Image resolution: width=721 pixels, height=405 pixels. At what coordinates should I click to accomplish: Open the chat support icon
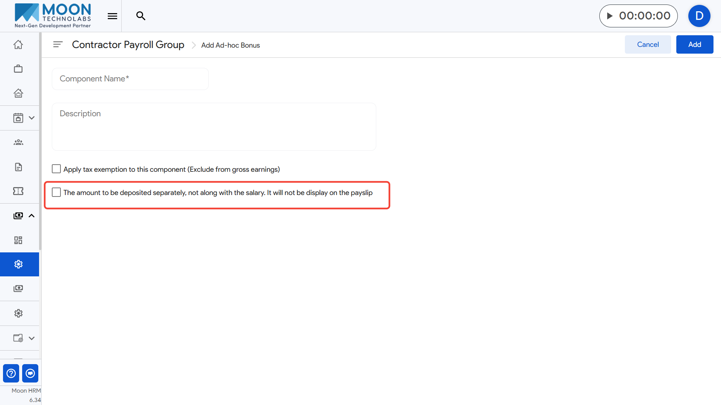30,373
